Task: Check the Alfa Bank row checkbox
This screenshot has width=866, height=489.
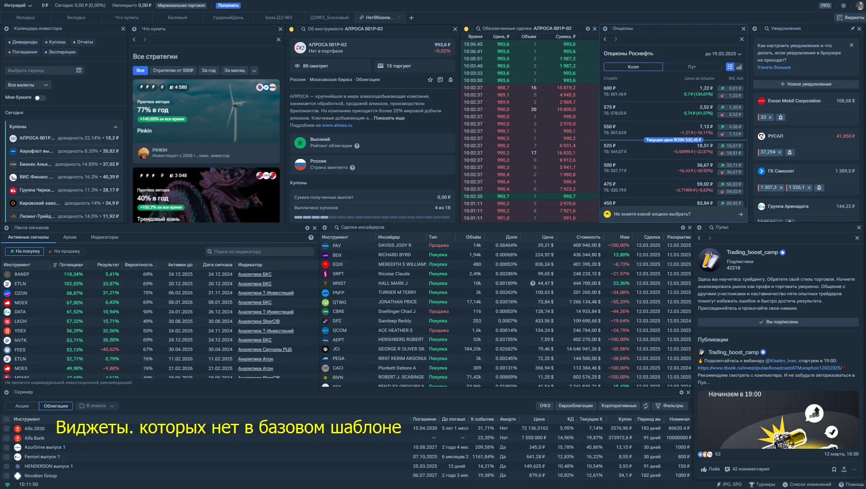Action: click(x=6, y=438)
